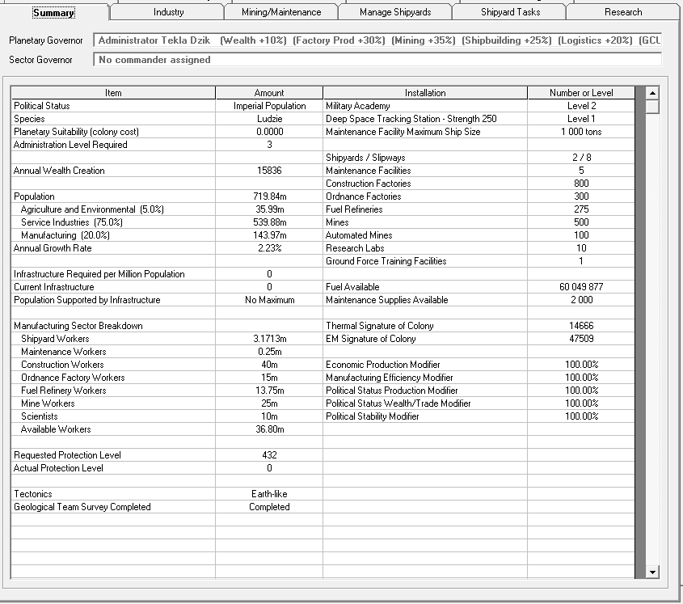The height and width of the screenshot is (604, 683).
Task: Select the Shipyard Tasks tab
Action: [510, 12]
